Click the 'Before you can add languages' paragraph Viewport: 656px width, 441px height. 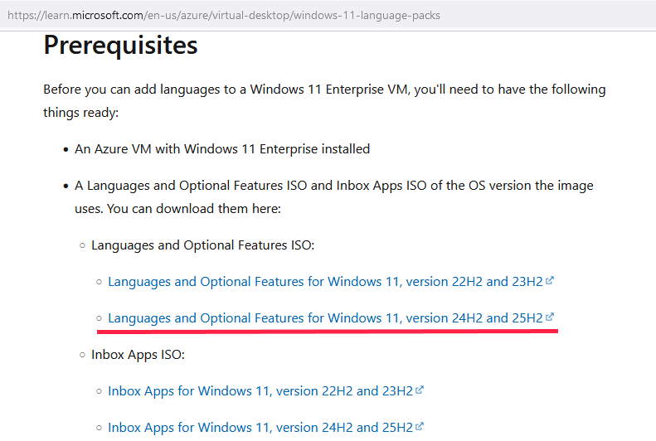tap(324, 101)
